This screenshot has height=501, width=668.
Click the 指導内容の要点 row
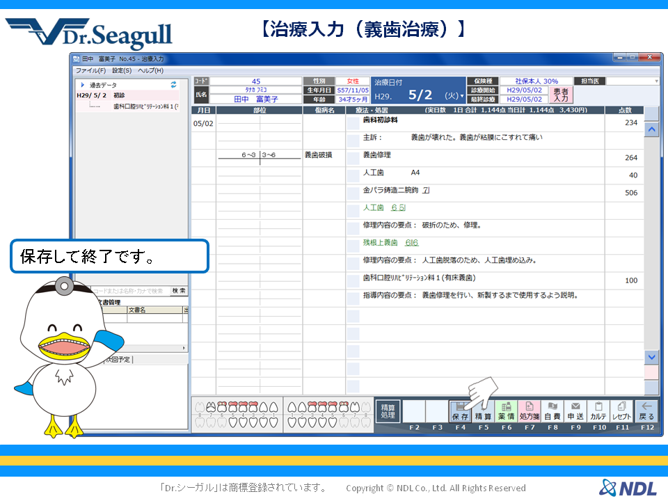[475, 297]
